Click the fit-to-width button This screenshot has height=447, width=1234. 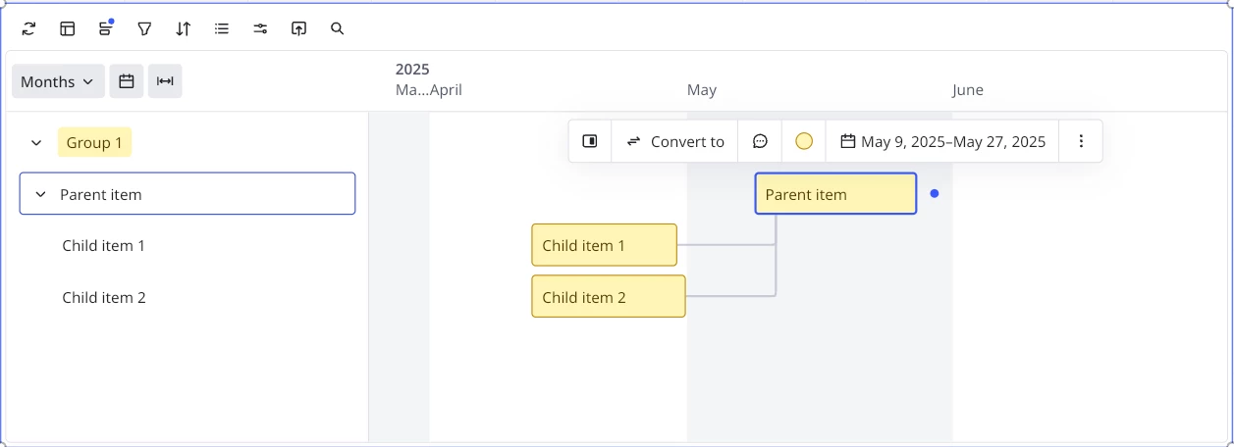(x=165, y=81)
